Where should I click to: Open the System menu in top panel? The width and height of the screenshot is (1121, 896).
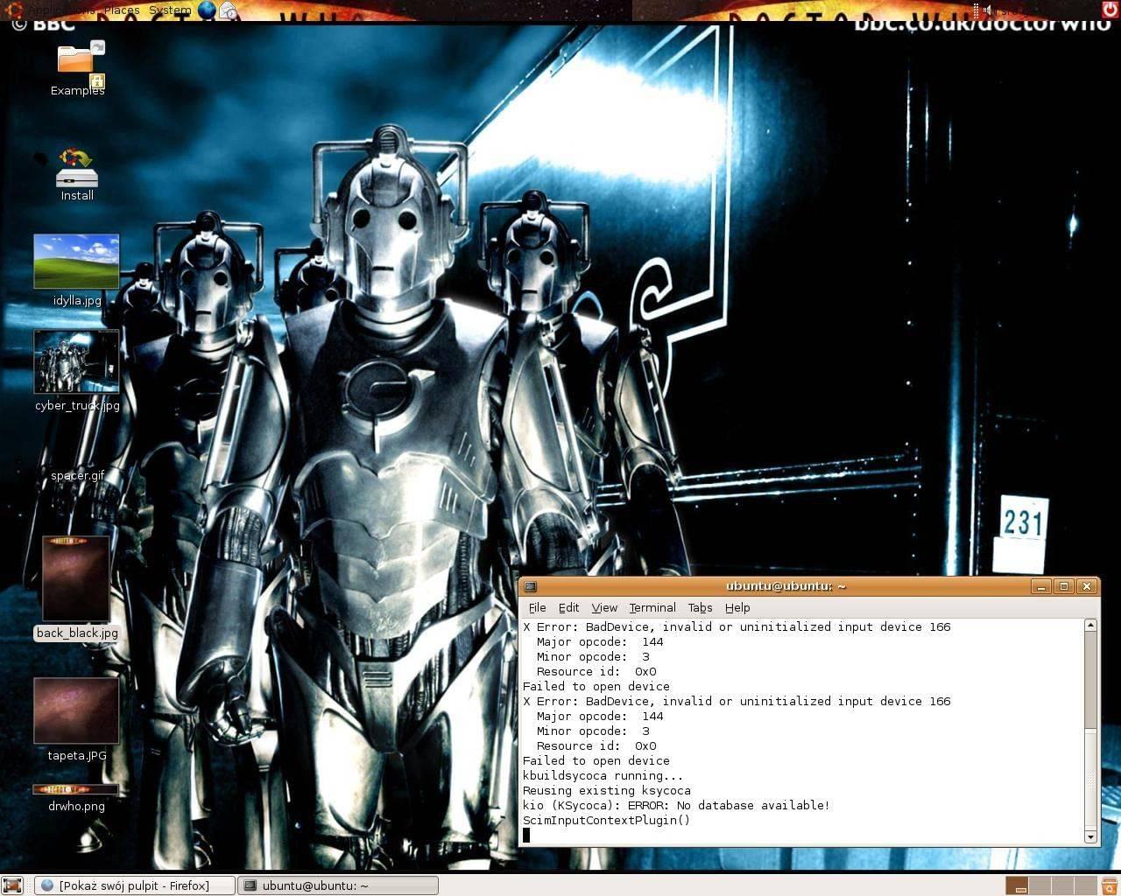170,10
